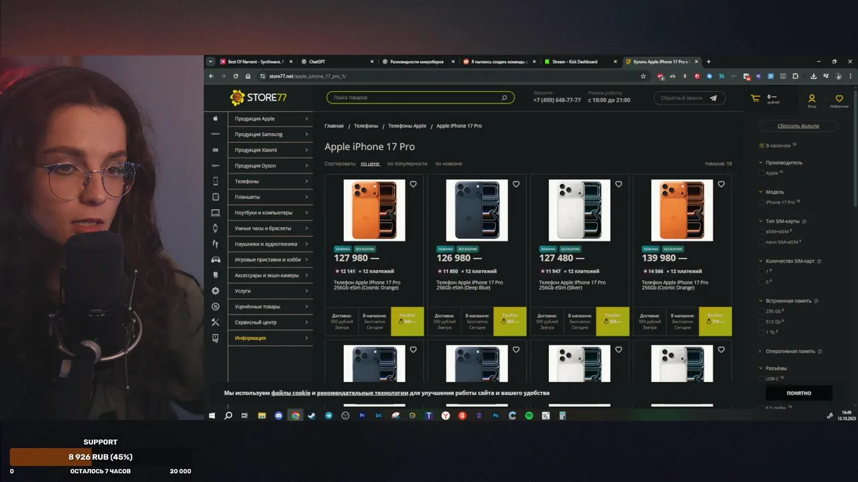858x482 pixels.
Task: Click the search magnifier icon in search box
Action: tap(504, 98)
